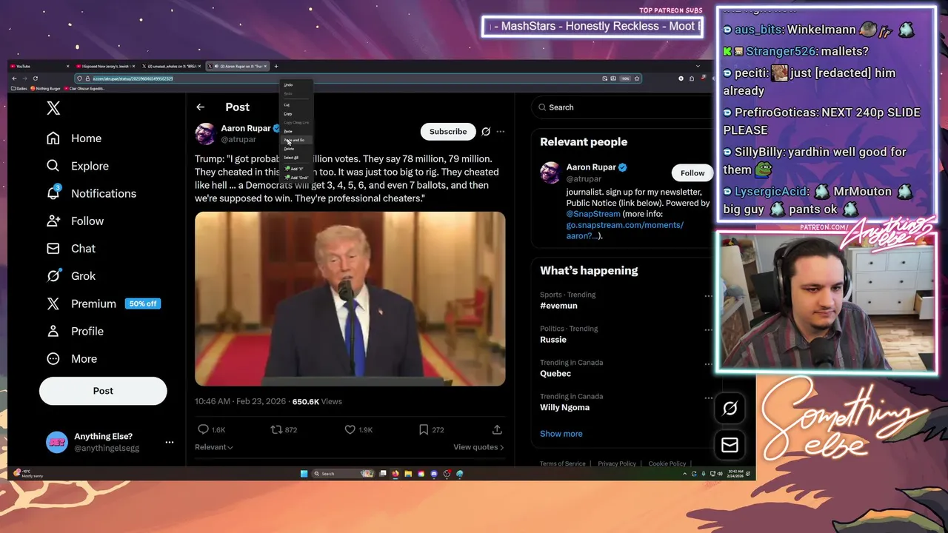Open the Dailies bookmark folder
Viewport: 948px width, 533px height.
(19, 88)
